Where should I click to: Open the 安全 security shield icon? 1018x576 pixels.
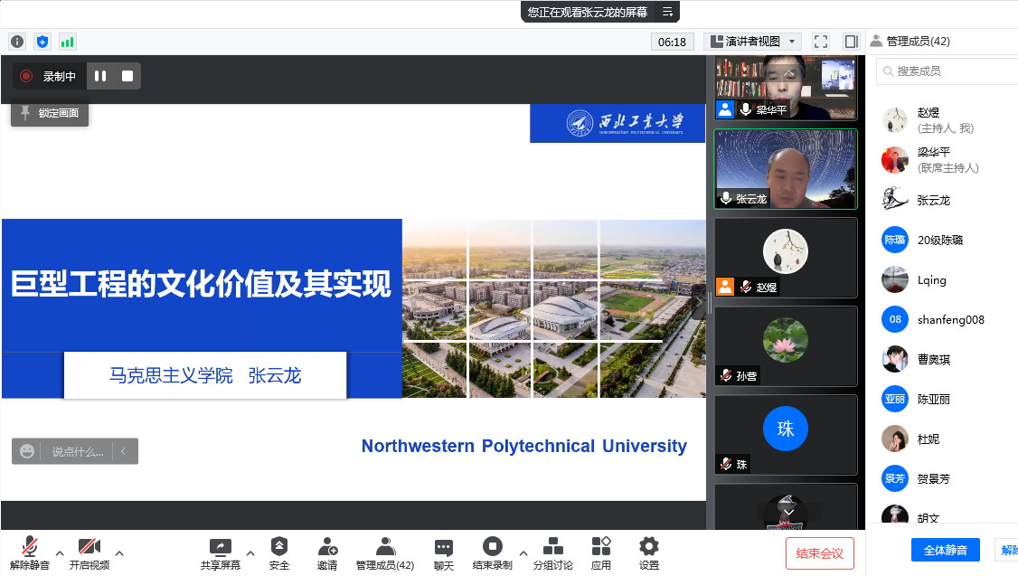point(279,547)
